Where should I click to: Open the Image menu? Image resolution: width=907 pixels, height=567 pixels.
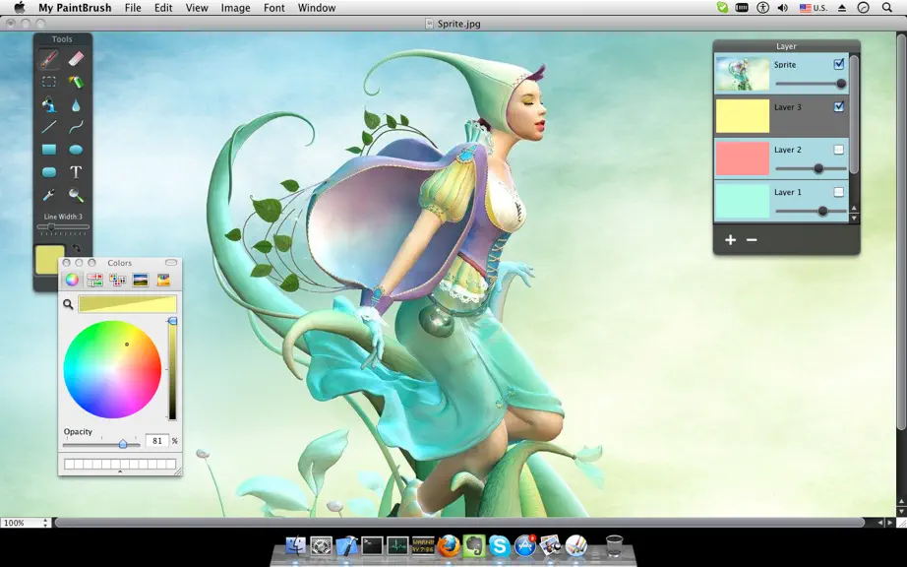(x=235, y=8)
